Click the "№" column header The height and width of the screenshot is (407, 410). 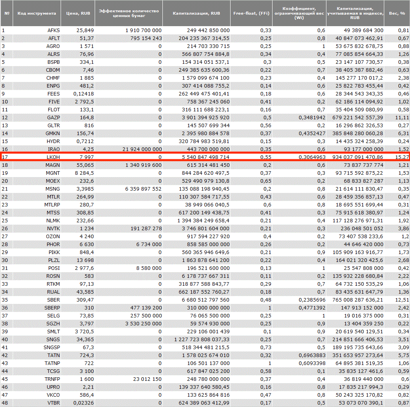tap(7, 13)
